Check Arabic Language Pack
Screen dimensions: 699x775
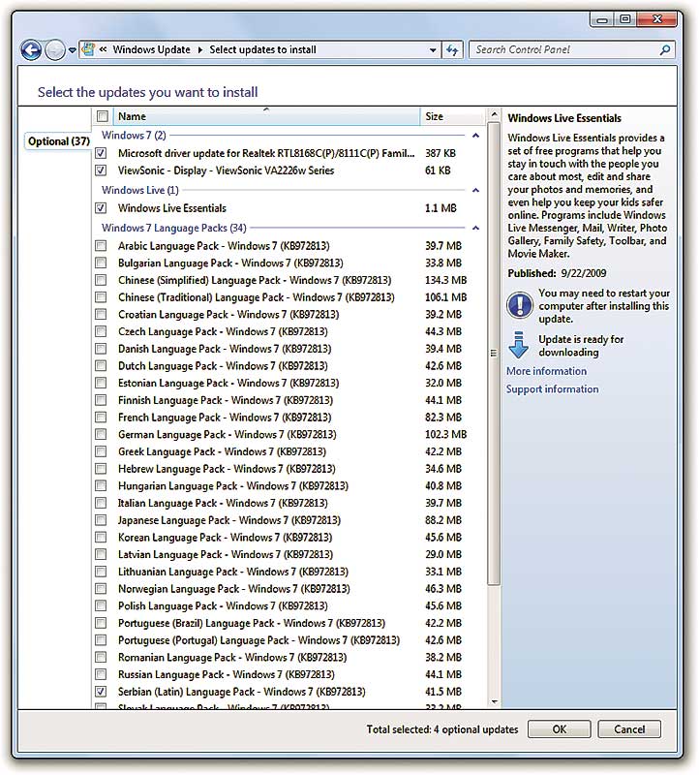point(101,246)
